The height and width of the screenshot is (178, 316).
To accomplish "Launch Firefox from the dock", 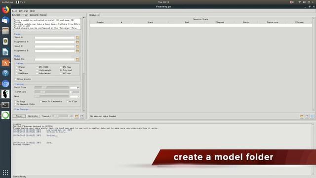I will click(x=5, y=10).
